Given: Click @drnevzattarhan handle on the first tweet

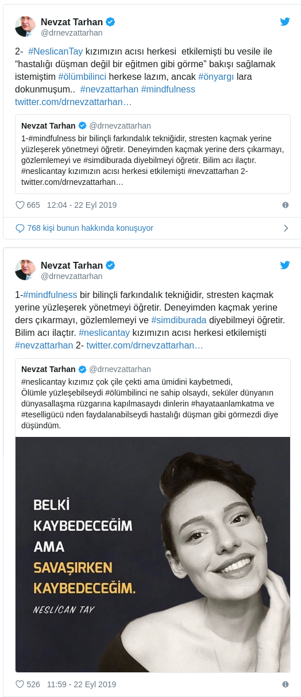Looking at the screenshot, I should (x=71, y=33).
